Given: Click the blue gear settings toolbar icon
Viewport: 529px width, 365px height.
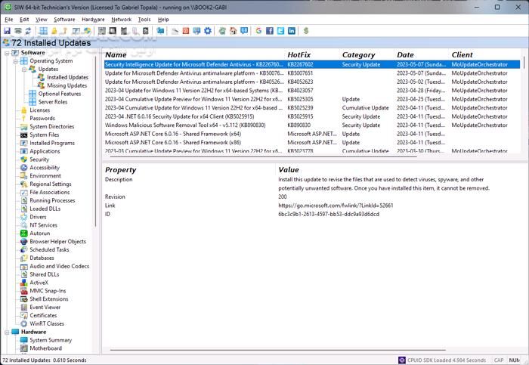Looking at the screenshot, I should coord(208,31).
